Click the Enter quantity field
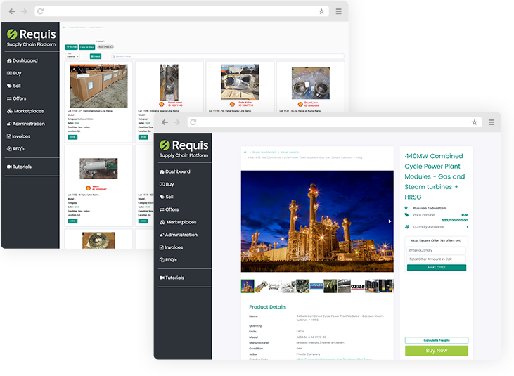Screen dimensions: 514x376 pyautogui.click(x=437, y=251)
